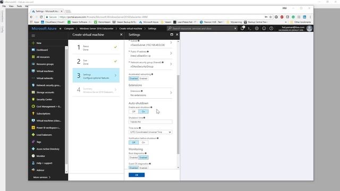
Task: Toggle the hamburger sidebar menu
Action: [x=33, y=36]
